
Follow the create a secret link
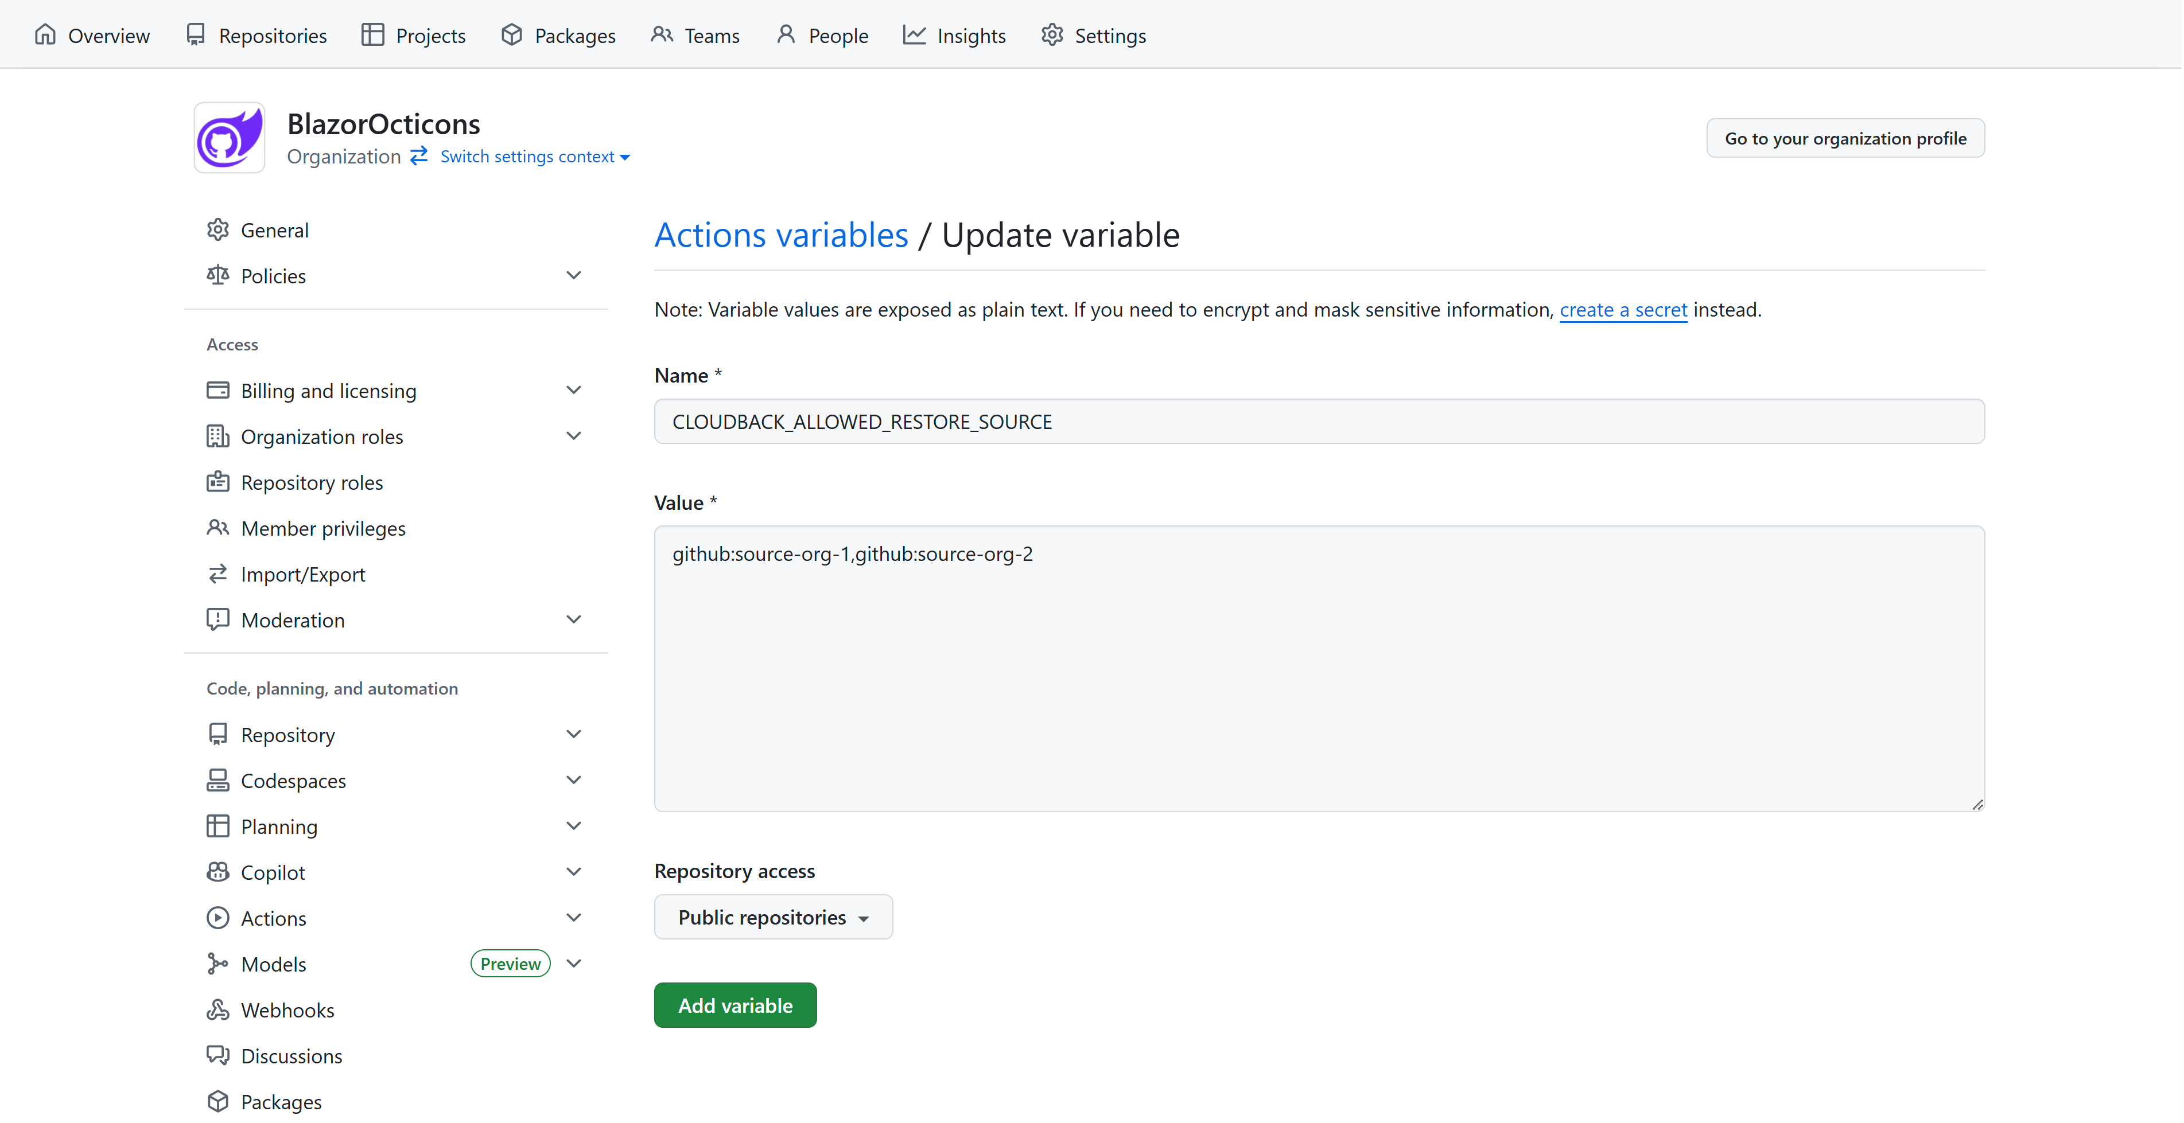[1623, 309]
